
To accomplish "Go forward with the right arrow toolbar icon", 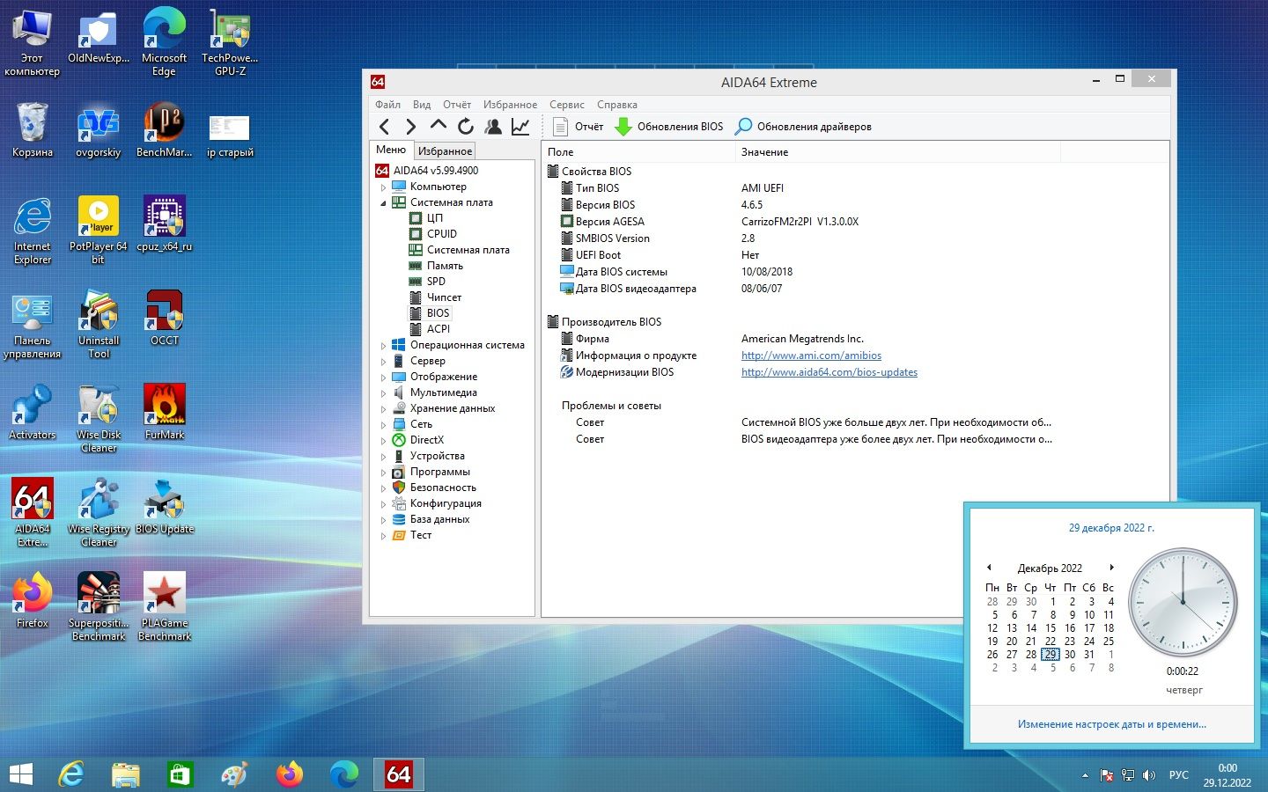I will 411,127.
